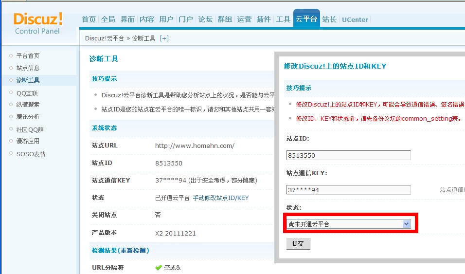The height and width of the screenshot is (274, 465).
Task: Click the site URL http://www.homehn.com/
Action: coord(195,146)
